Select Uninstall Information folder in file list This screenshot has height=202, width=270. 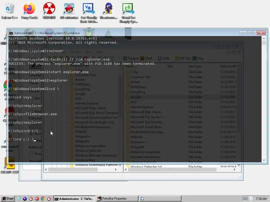tap(180, 157)
